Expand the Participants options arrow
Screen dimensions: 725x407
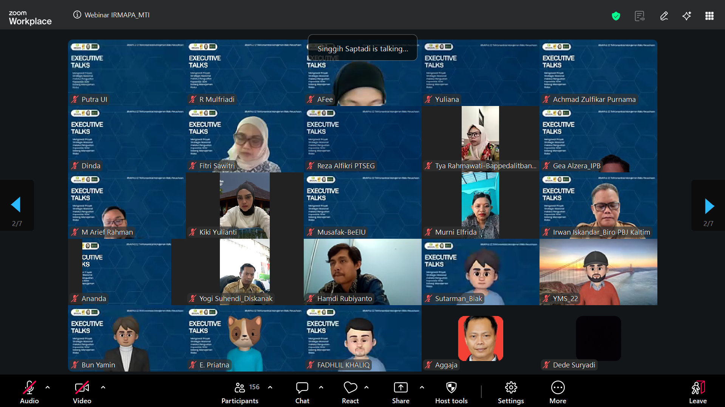pos(270,387)
